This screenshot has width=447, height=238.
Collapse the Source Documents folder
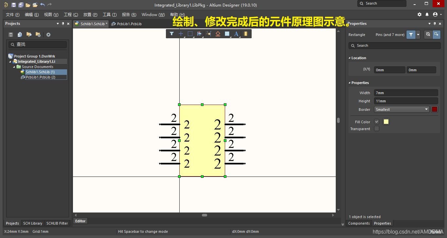point(14,67)
